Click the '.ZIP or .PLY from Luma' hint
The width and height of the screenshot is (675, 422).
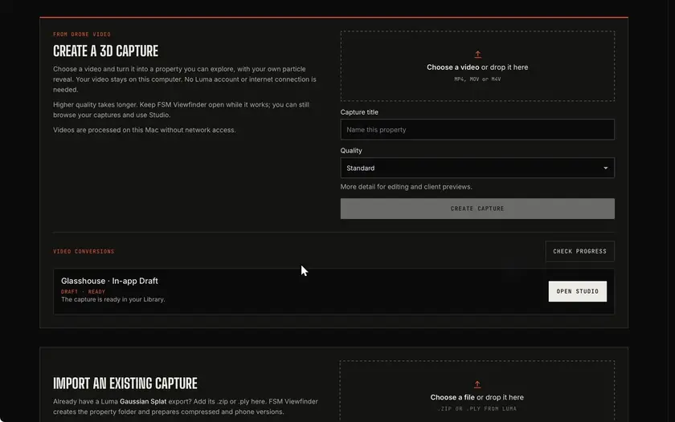pos(477,408)
